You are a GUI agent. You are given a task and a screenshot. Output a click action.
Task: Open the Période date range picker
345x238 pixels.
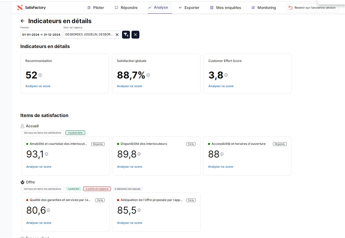click(41, 35)
